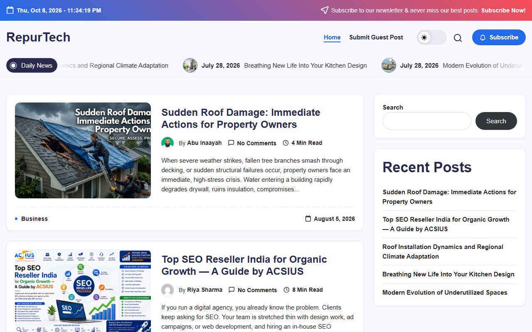
Task: Click the Daily News ticker badge
Action: tap(32, 65)
